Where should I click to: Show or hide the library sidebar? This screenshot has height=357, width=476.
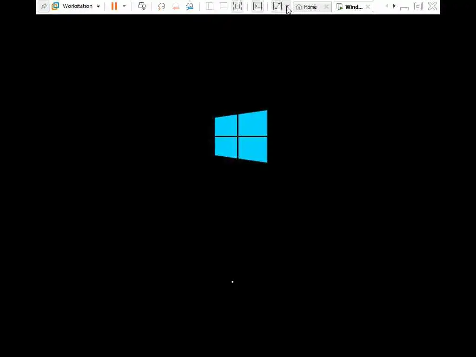[x=210, y=6]
